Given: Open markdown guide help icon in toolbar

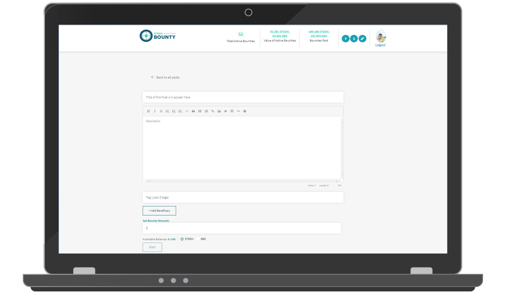Looking at the screenshot, I should (245, 111).
